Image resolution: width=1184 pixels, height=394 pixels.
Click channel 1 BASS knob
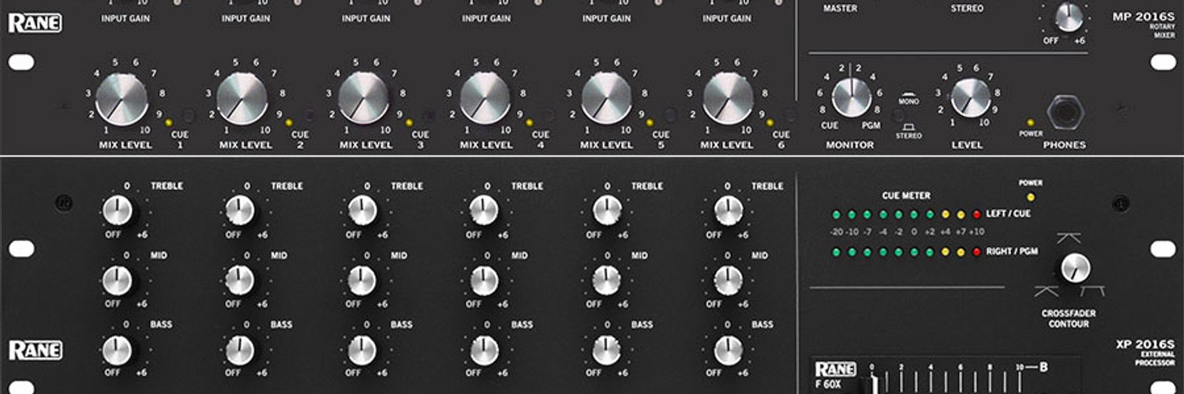click(x=117, y=351)
